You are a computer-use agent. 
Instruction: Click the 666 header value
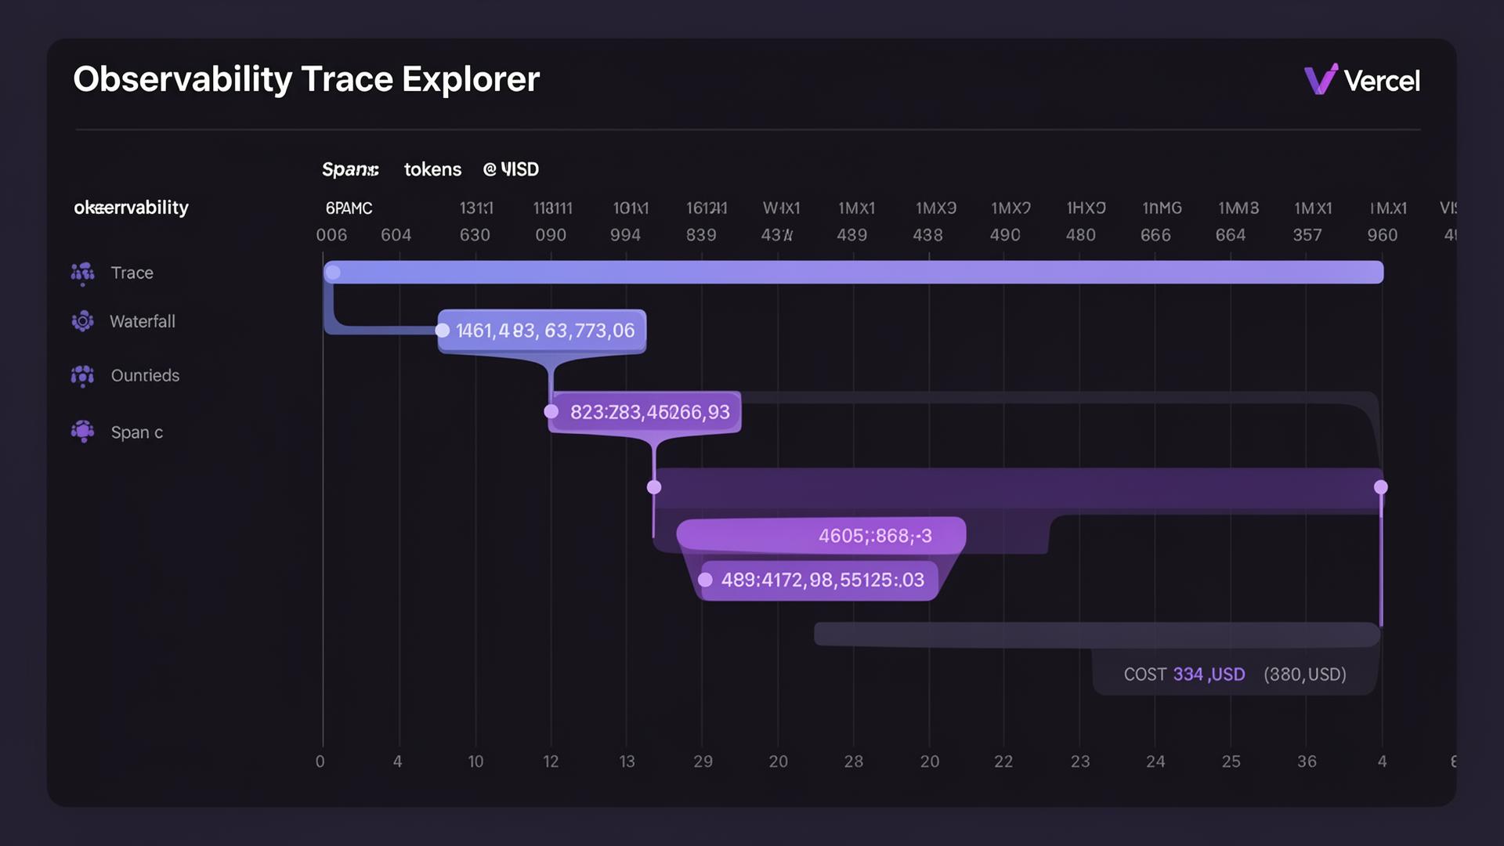coord(1155,235)
